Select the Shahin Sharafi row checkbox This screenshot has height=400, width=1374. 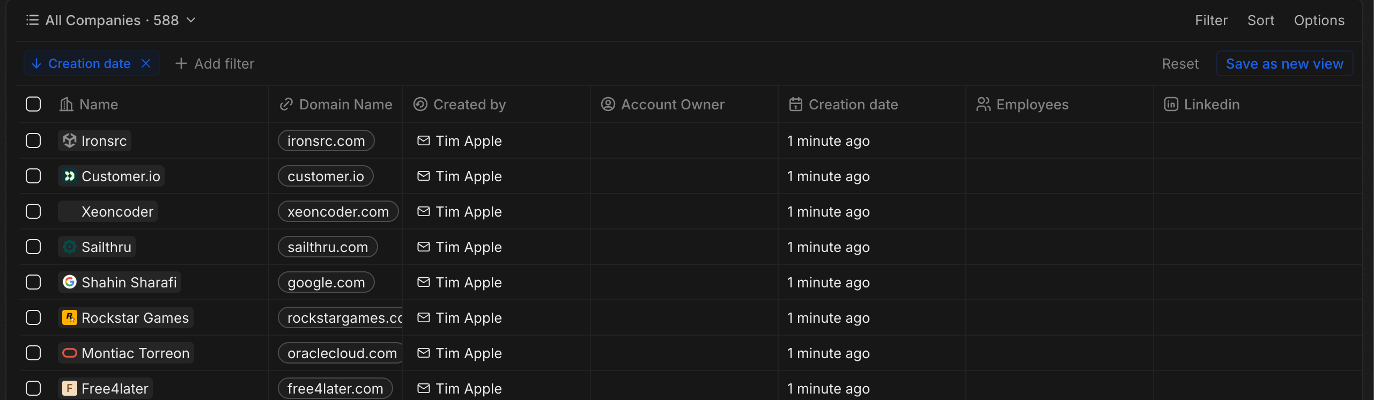33,282
